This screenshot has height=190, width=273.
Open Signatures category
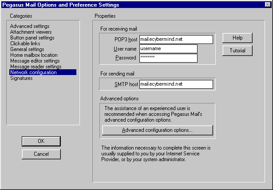pos(21,78)
